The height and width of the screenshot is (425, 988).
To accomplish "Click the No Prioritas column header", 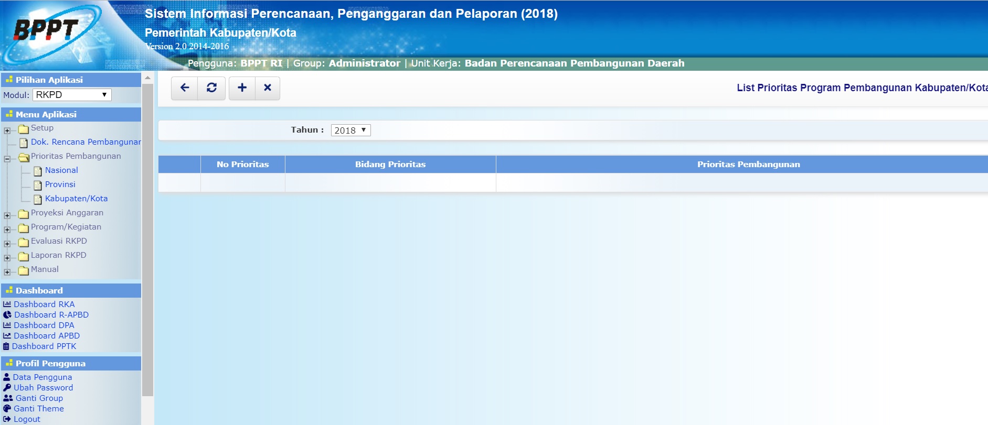I will [243, 165].
